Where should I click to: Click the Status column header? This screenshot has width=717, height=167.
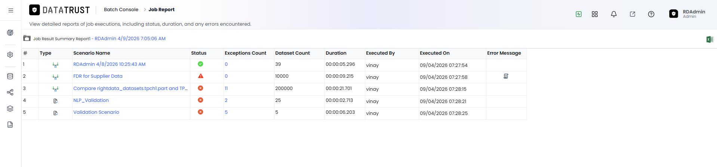tap(199, 53)
